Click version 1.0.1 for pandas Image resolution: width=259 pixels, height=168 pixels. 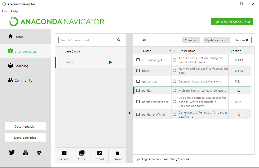pyautogui.click(x=238, y=91)
